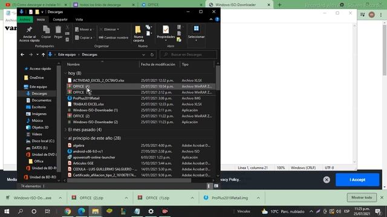Image resolution: width=387 pixels, height=217 pixels.
Task: Open options arrow for OFFICE (2).zip download
Action: coord(126,198)
